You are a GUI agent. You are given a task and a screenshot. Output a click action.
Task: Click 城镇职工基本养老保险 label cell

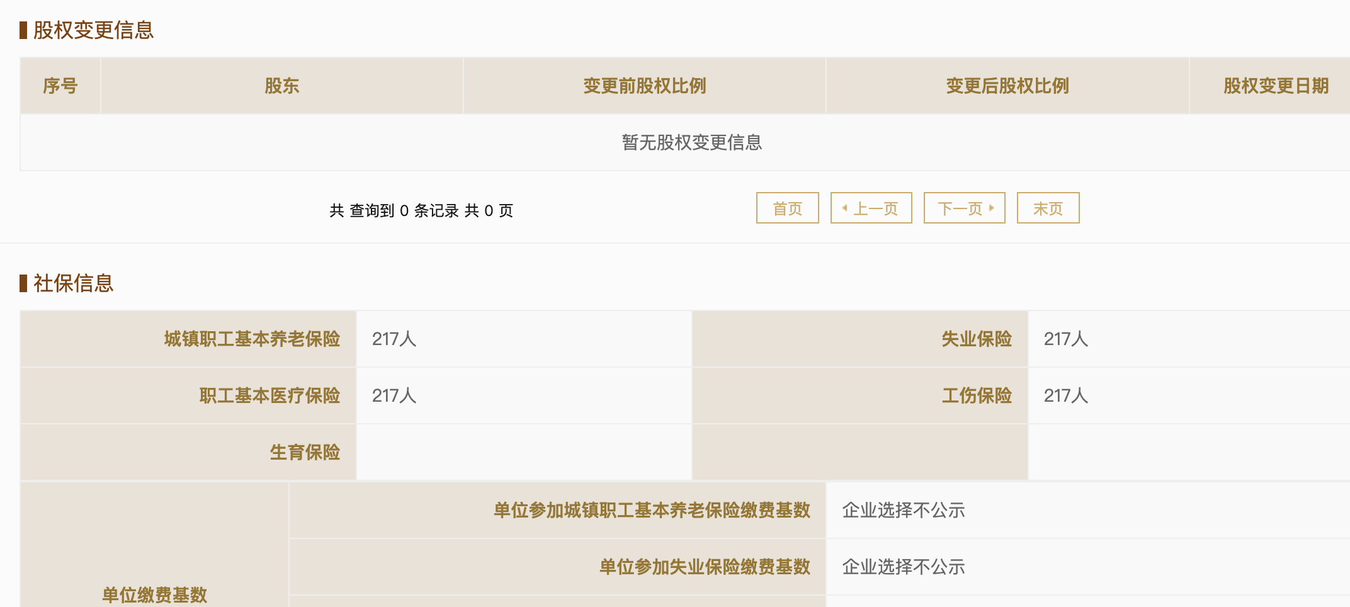tap(252, 339)
